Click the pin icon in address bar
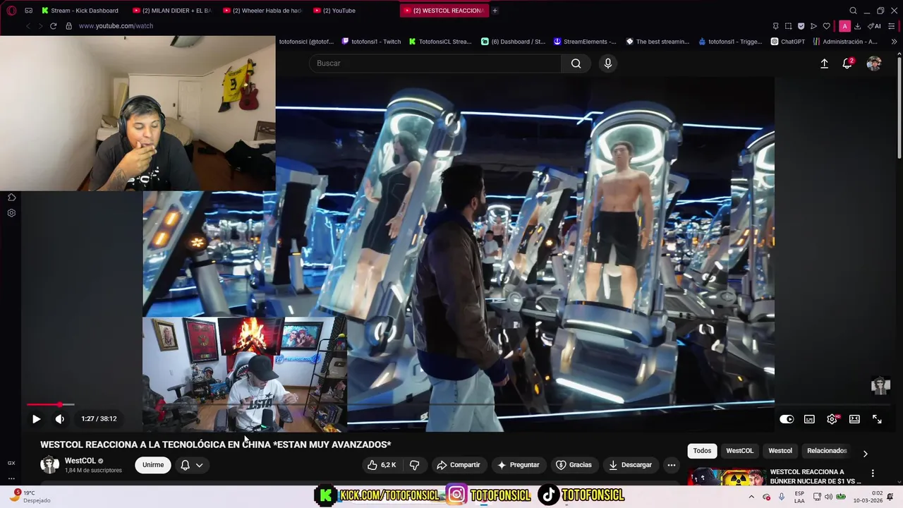The height and width of the screenshot is (508, 903). tap(775, 26)
